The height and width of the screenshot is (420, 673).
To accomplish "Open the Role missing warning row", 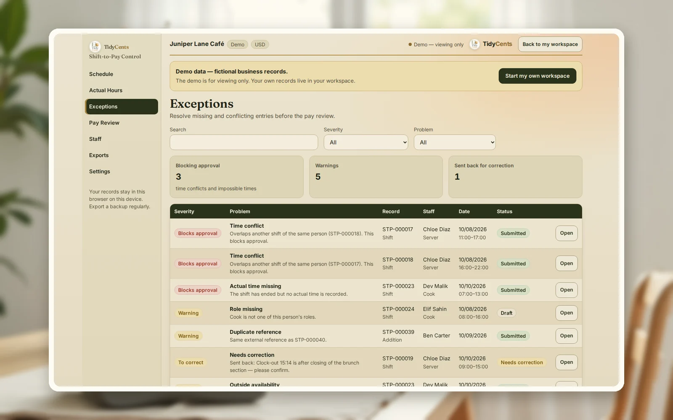I will 566,313.
